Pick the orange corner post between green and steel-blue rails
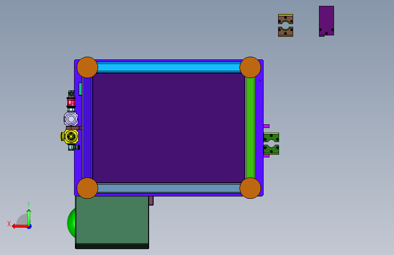 click(250, 188)
